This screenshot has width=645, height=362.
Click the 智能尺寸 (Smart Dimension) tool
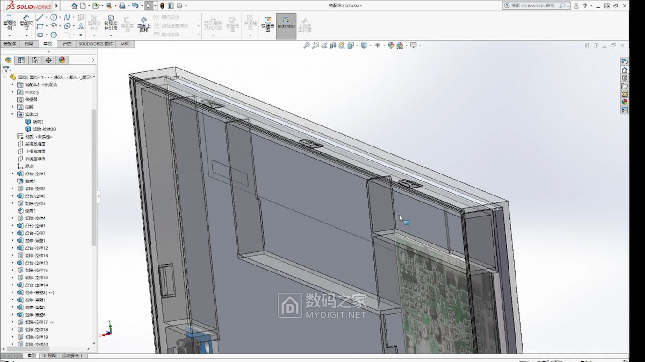26,22
